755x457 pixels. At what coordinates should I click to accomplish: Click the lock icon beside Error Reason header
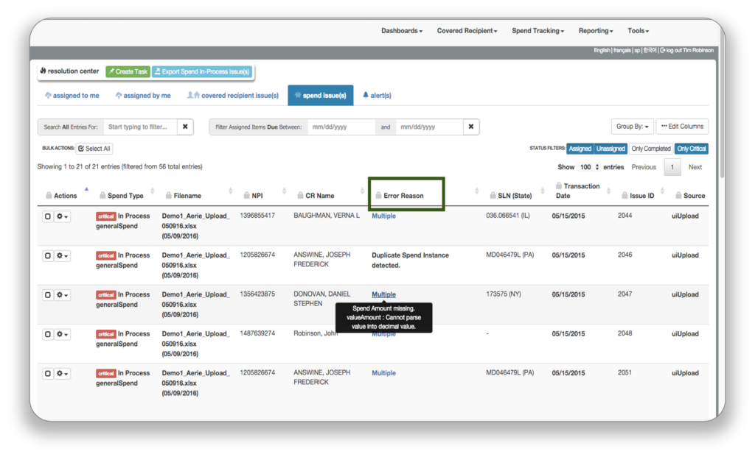point(378,196)
